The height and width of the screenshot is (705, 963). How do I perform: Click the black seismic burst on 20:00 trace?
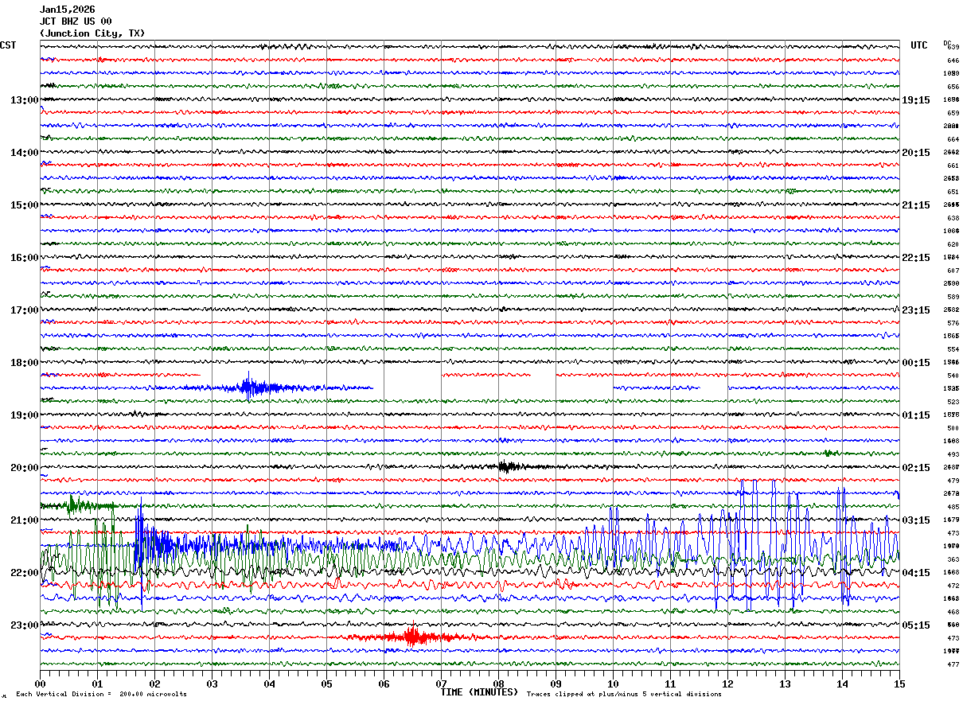pos(505,467)
